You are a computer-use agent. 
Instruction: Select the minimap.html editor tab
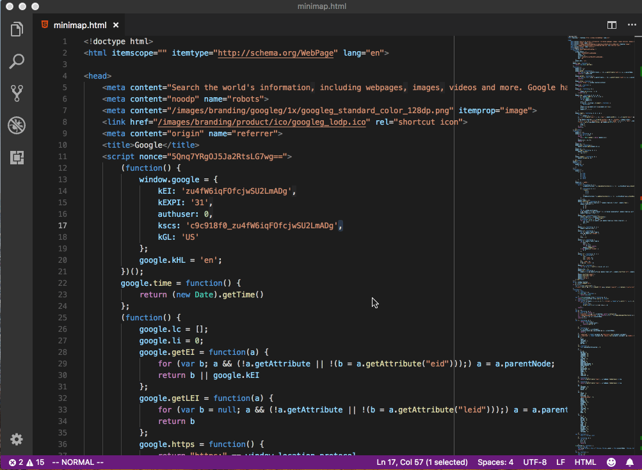79,25
